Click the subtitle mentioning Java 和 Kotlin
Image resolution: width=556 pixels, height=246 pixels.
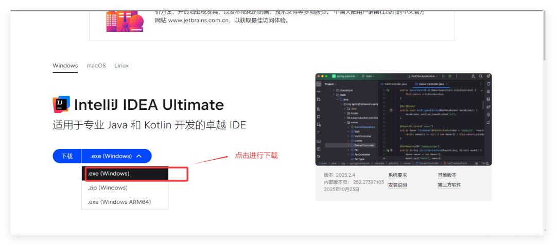pos(149,125)
